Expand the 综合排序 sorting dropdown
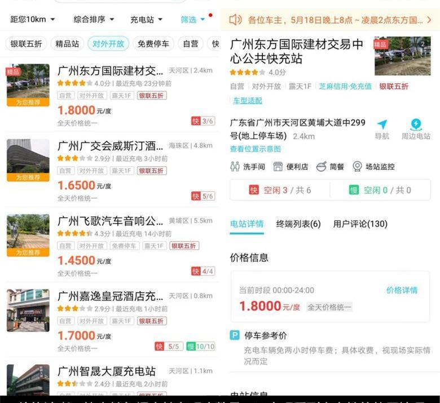440x403 pixels. tap(94, 20)
